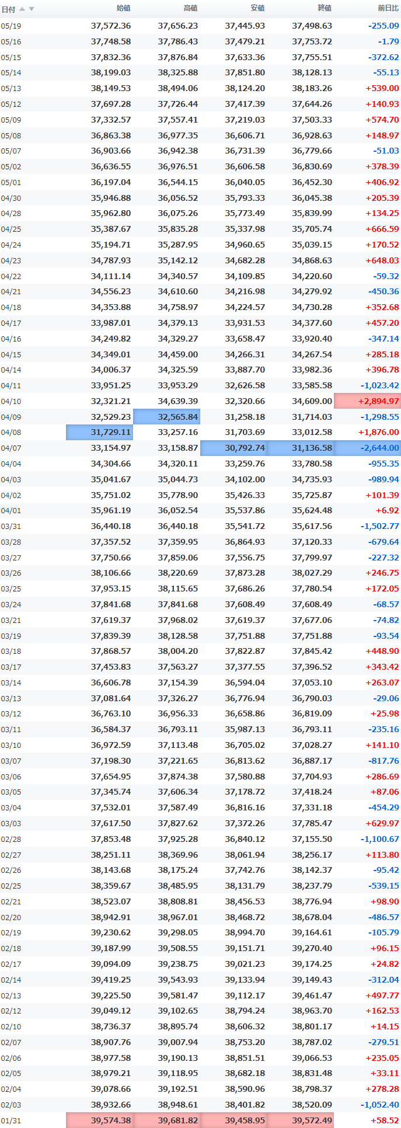The height and width of the screenshot is (1128, 401).
Task: Select change value +629.97
Action: [x=382, y=823]
